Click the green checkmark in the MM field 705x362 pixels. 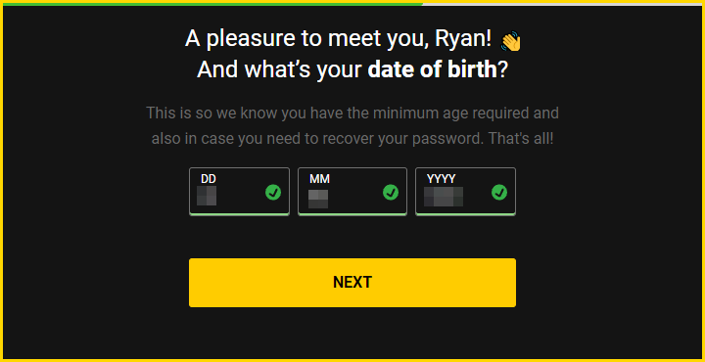point(391,193)
